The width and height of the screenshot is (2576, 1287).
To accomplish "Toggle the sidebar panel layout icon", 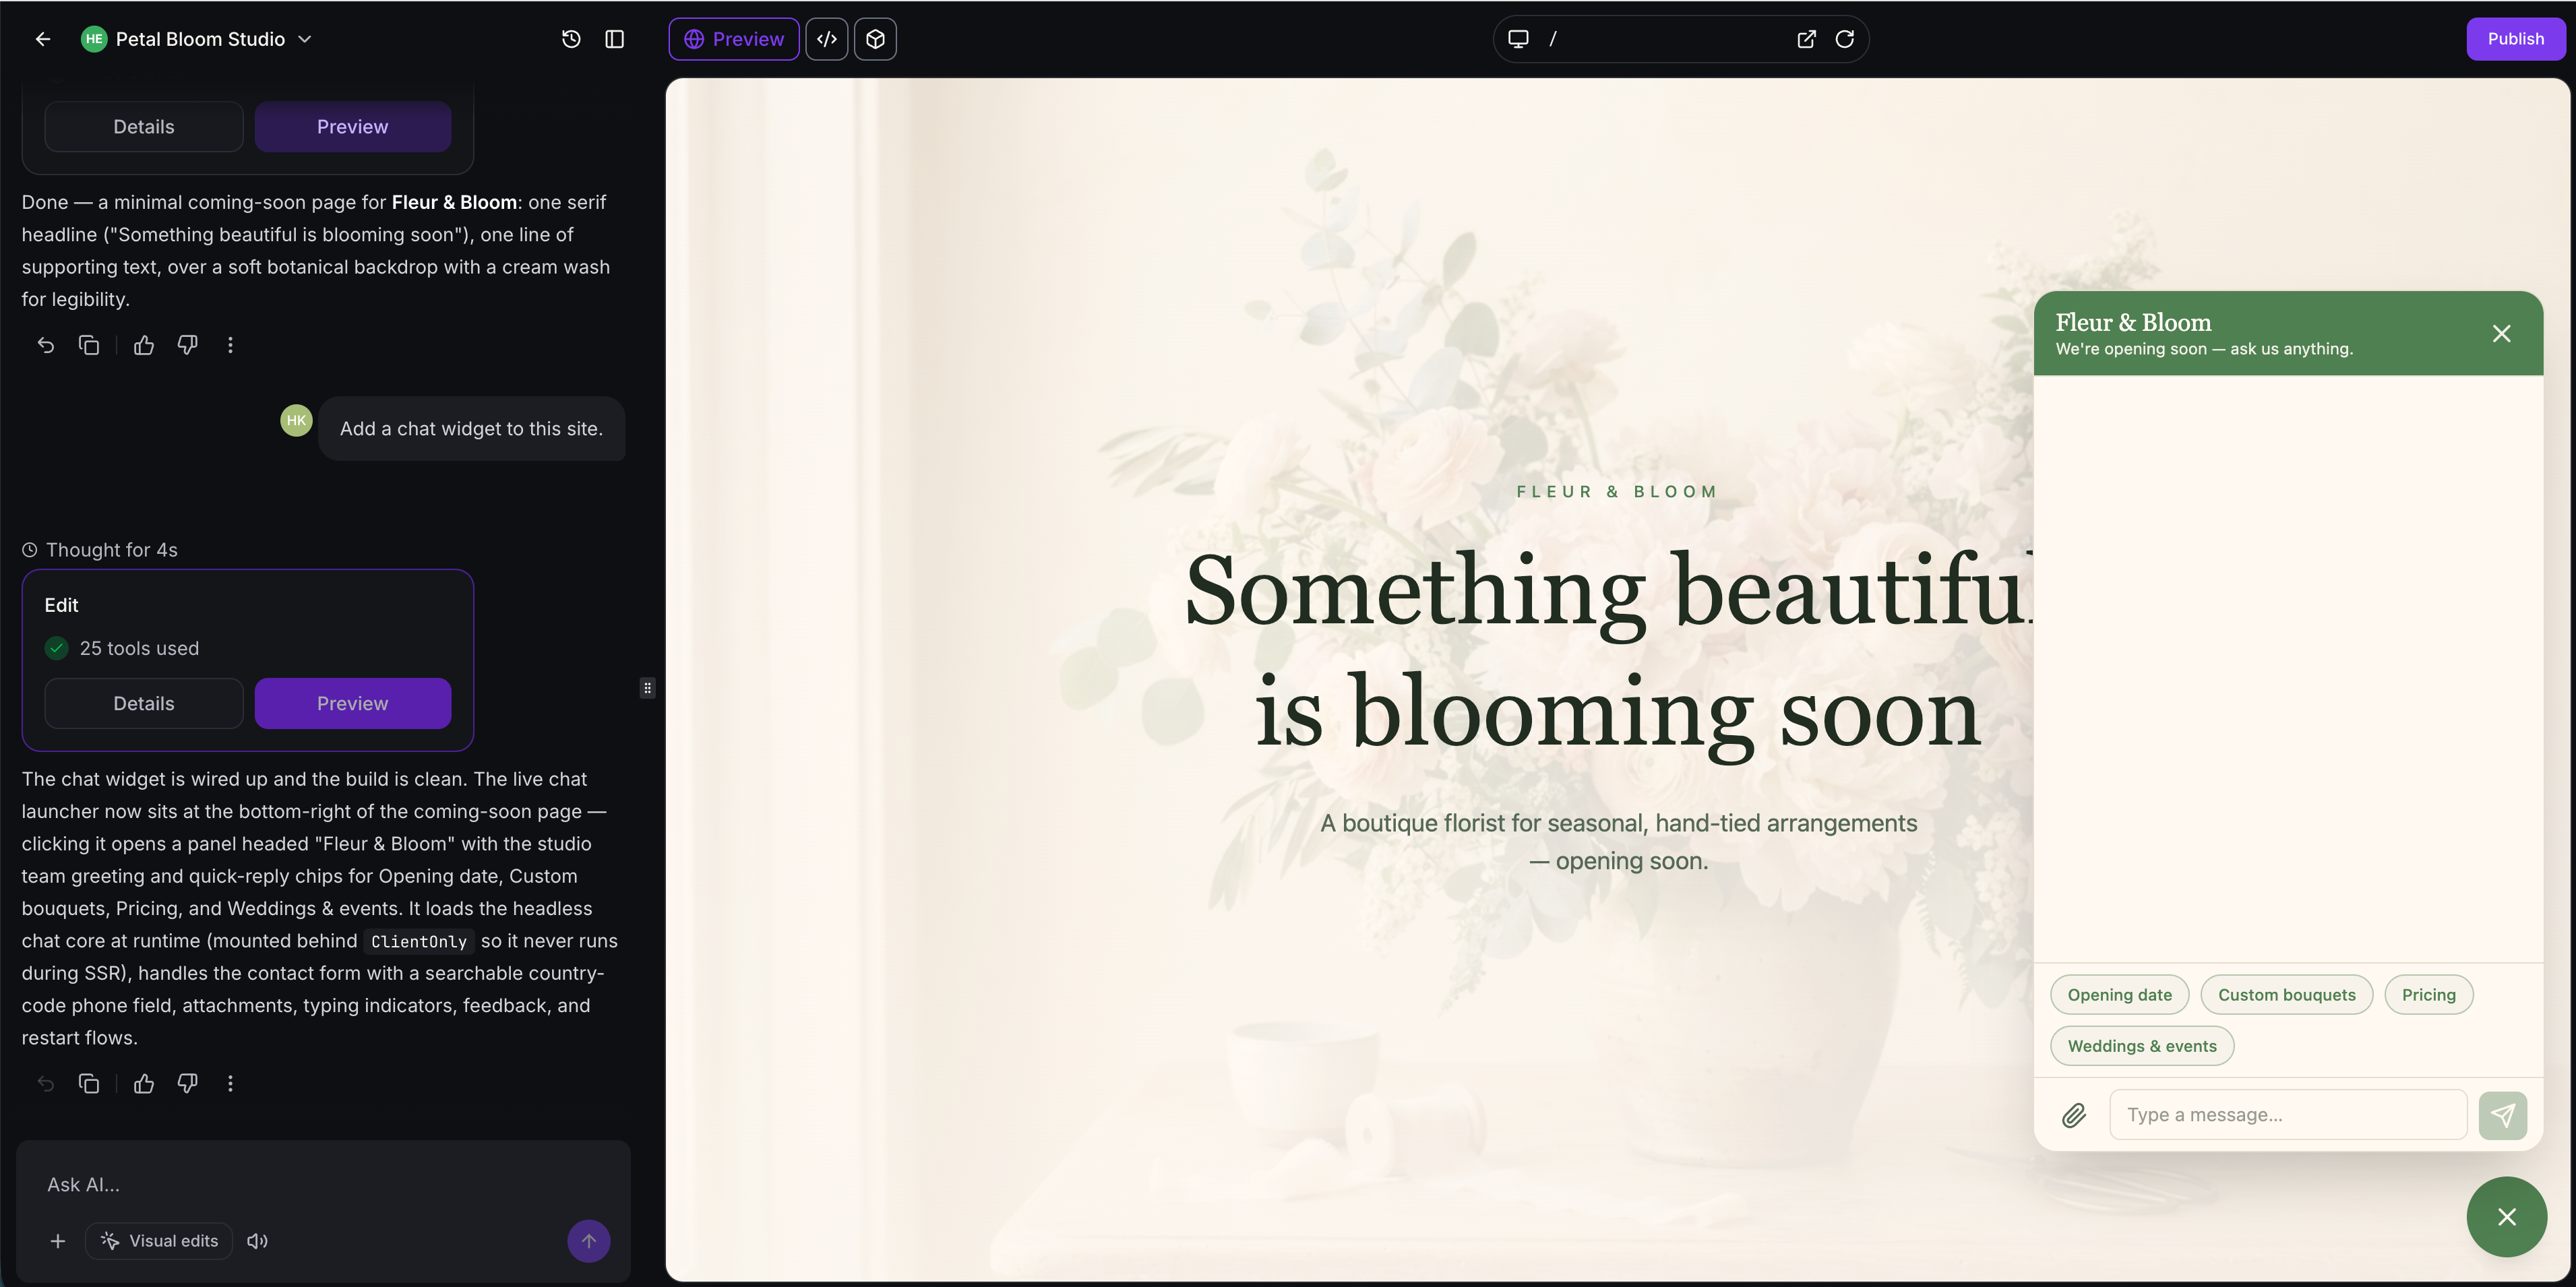I will click(615, 39).
